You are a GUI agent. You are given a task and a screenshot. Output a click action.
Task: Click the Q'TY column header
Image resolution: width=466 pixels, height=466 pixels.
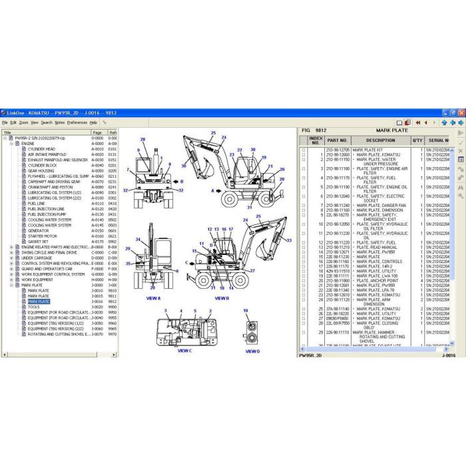(x=417, y=140)
